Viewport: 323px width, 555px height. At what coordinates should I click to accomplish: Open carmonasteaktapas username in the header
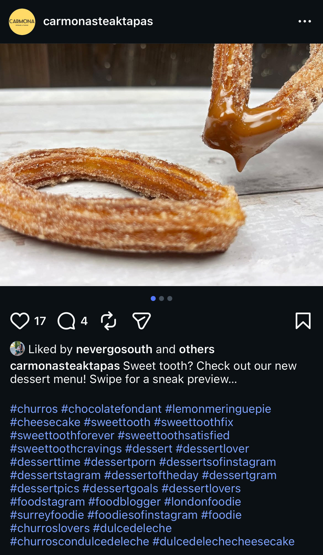(98, 21)
